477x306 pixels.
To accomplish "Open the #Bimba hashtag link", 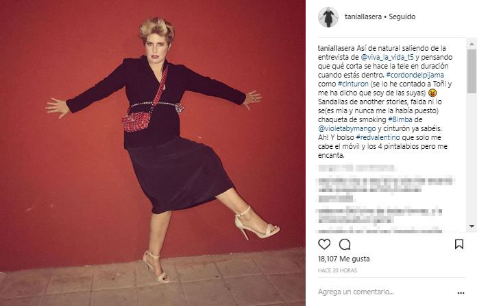I will tap(400, 119).
